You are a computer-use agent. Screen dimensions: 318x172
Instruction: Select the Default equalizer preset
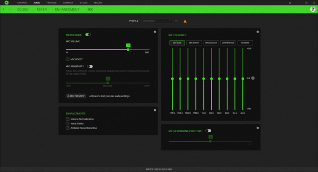177,43
